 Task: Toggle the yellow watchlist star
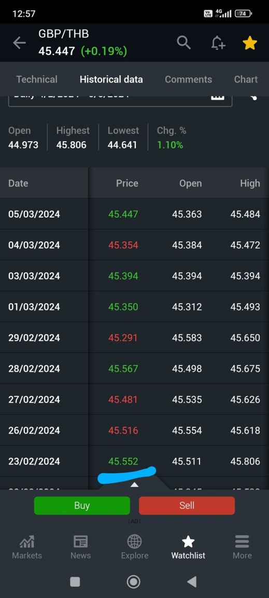click(250, 43)
